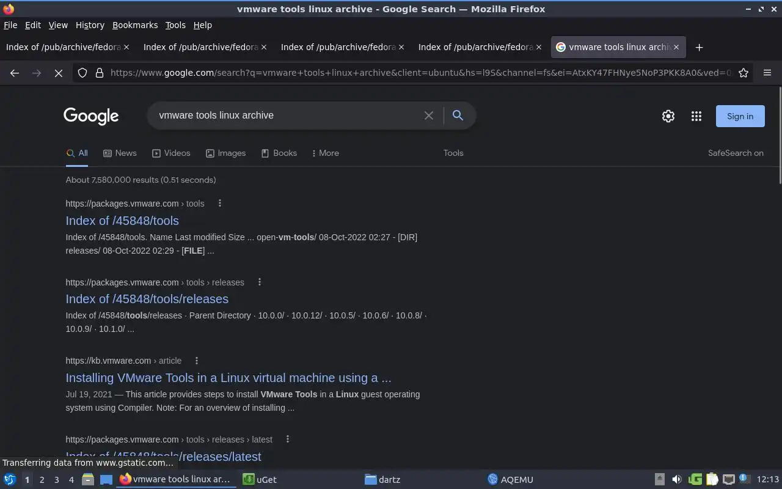Close the vmware tools Google Search tab
Viewport: 782px width, 489px height.
pos(676,47)
